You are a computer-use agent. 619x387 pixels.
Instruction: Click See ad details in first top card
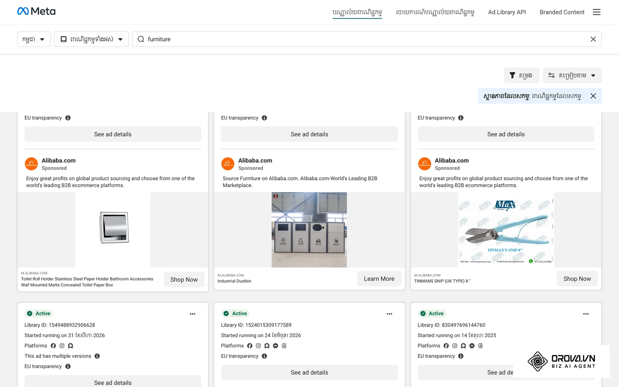click(x=113, y=134)
